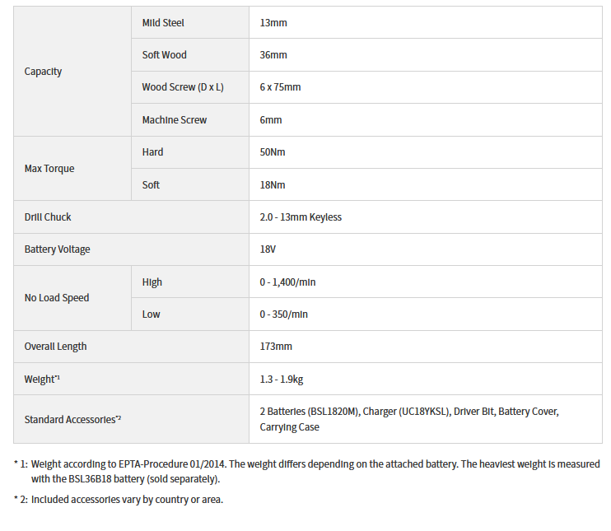Select the 50Nm hard torque value
Screen dimensions: 611x531
click(273, 152)
